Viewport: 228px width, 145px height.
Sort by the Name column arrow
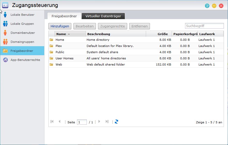coord(69,34)
